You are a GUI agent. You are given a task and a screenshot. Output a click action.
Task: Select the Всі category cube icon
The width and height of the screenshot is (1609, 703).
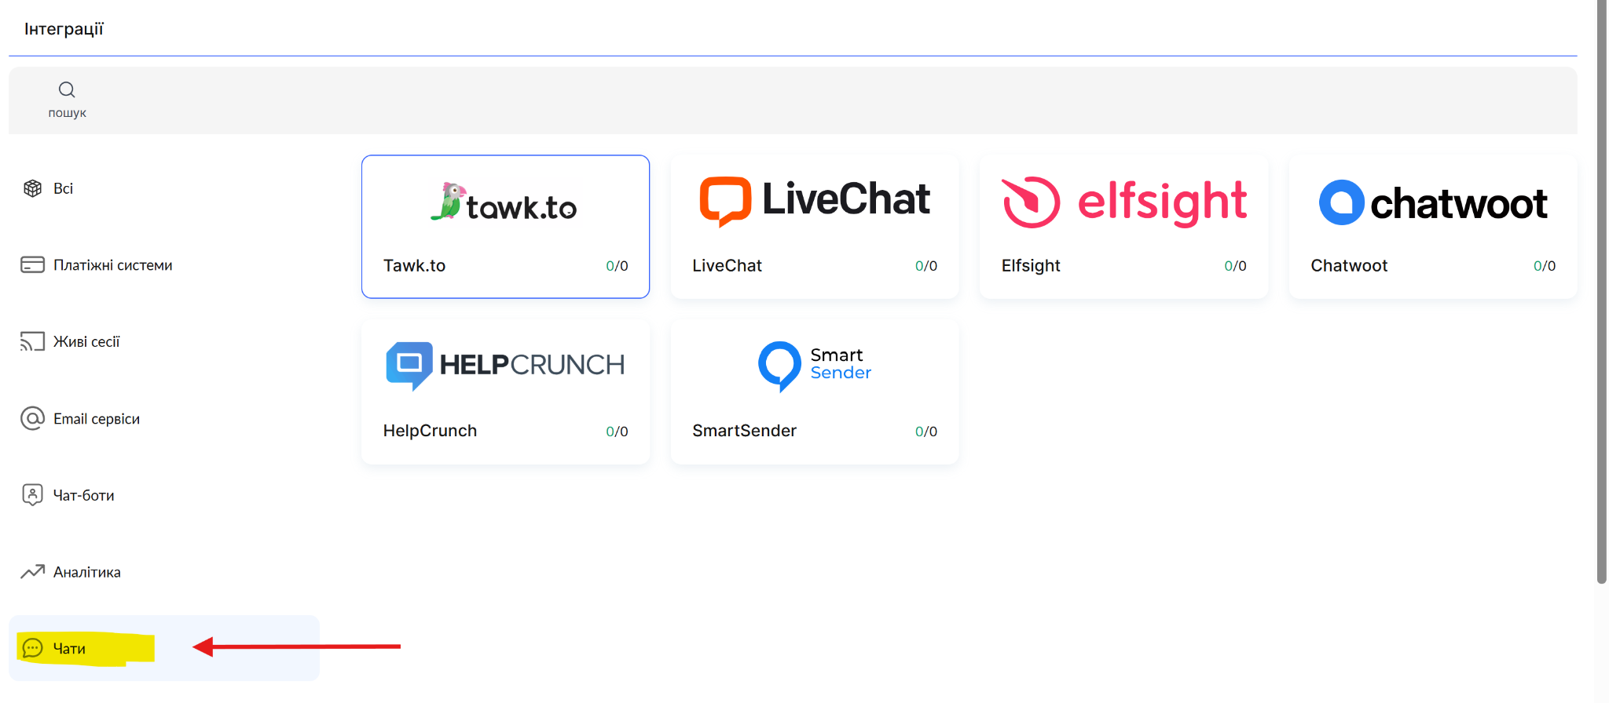click(32, 188)
